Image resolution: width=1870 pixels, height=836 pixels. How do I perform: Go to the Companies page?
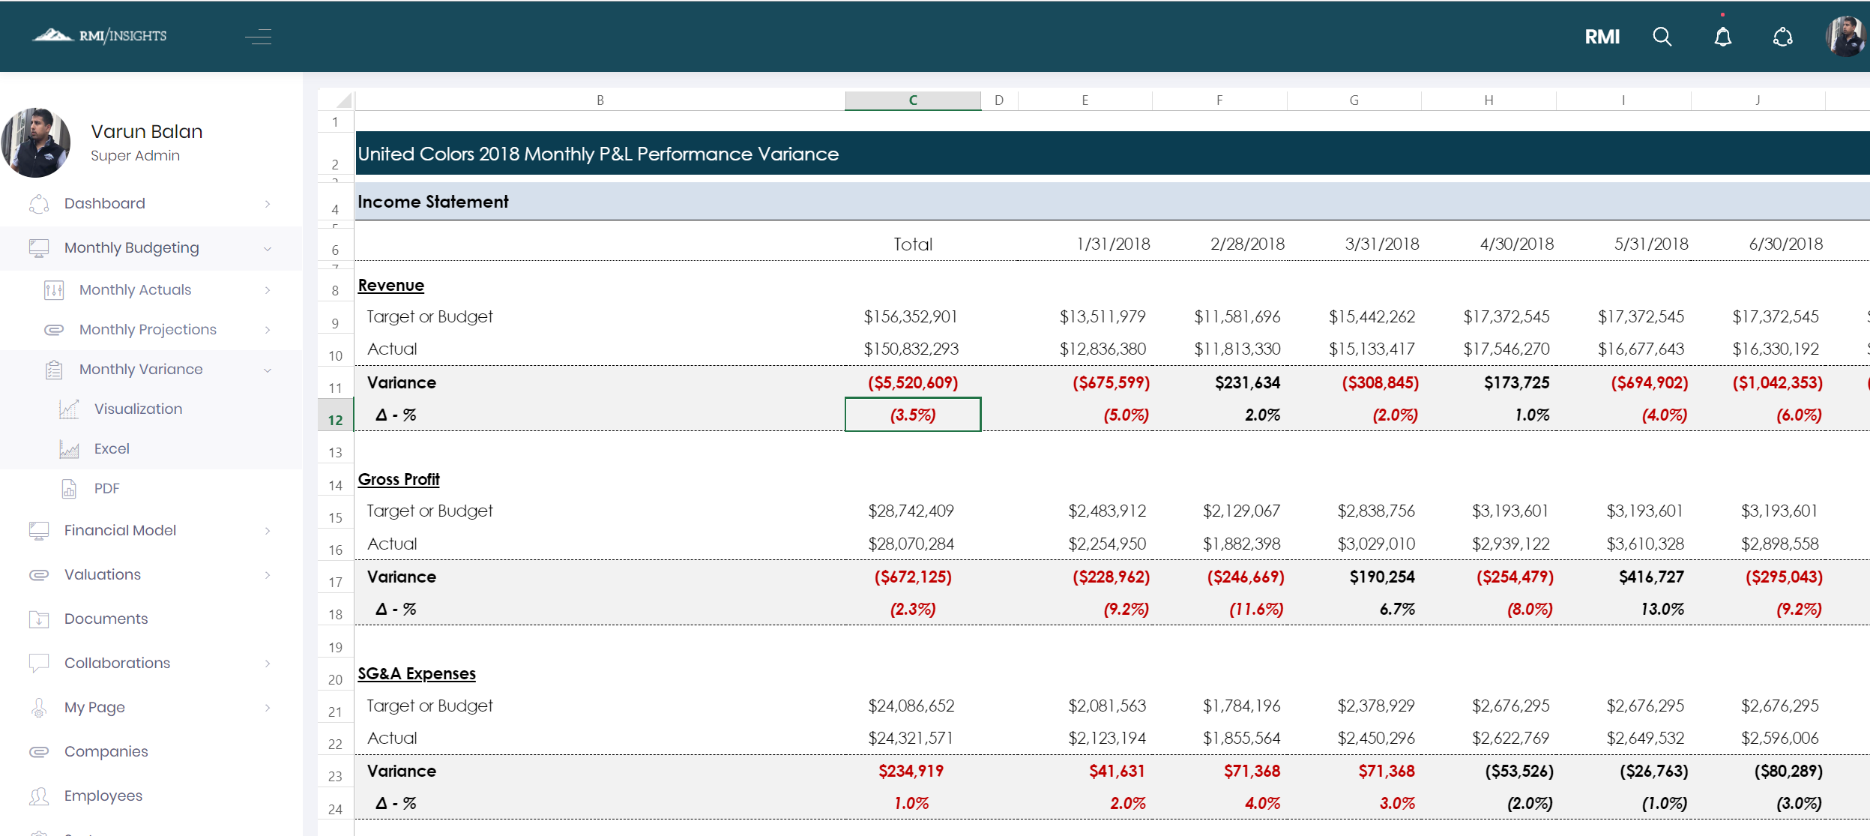tap(106, 752)
